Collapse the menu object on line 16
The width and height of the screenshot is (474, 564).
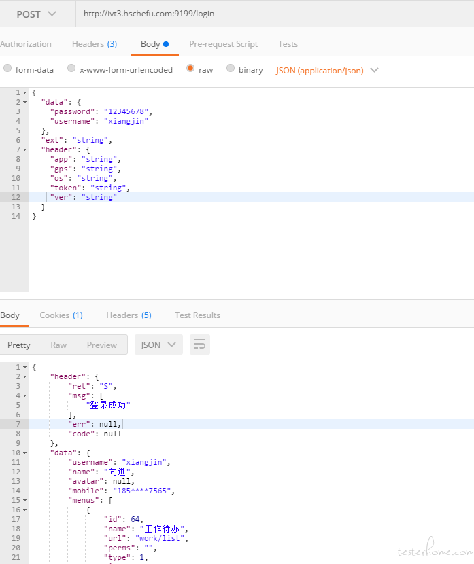tap(25, 510)
